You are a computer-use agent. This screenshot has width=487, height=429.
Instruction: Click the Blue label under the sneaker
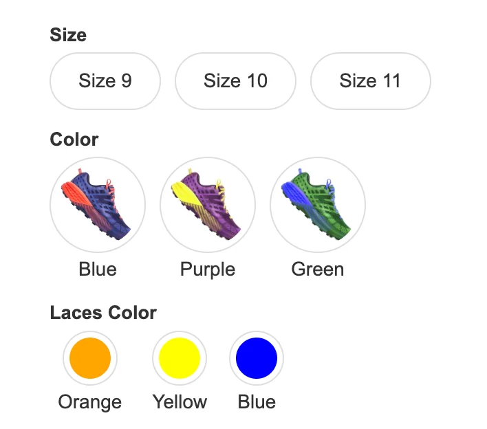[x=98, y=269]
